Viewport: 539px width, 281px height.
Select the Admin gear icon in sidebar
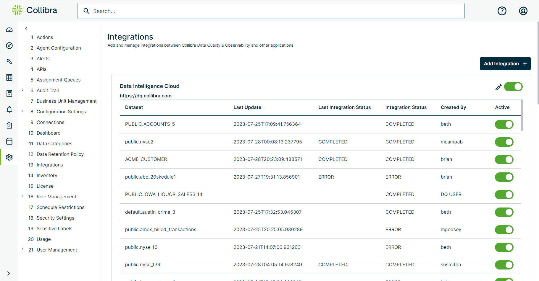point(9,157)
